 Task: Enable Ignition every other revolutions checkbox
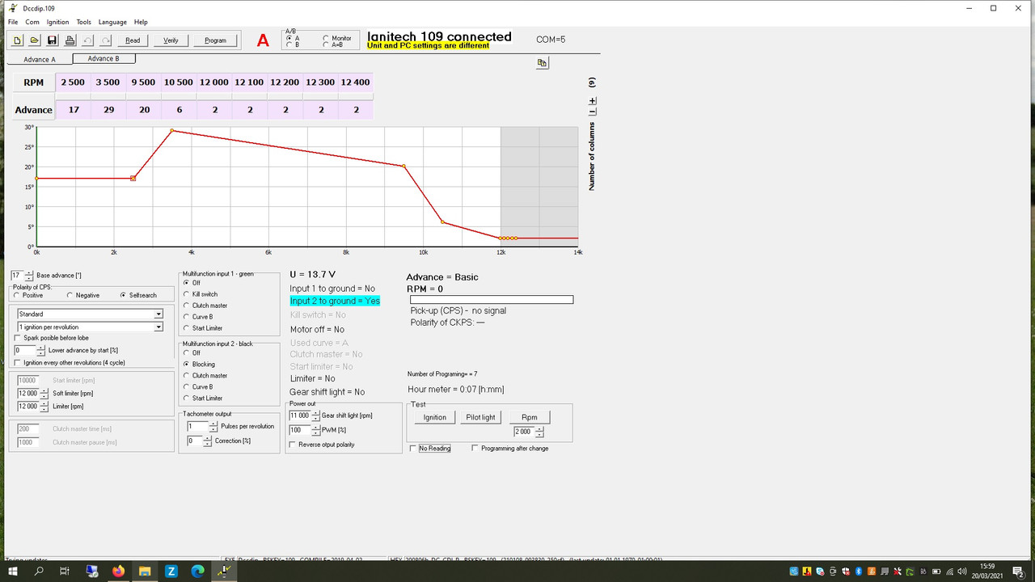coord(70,363)
